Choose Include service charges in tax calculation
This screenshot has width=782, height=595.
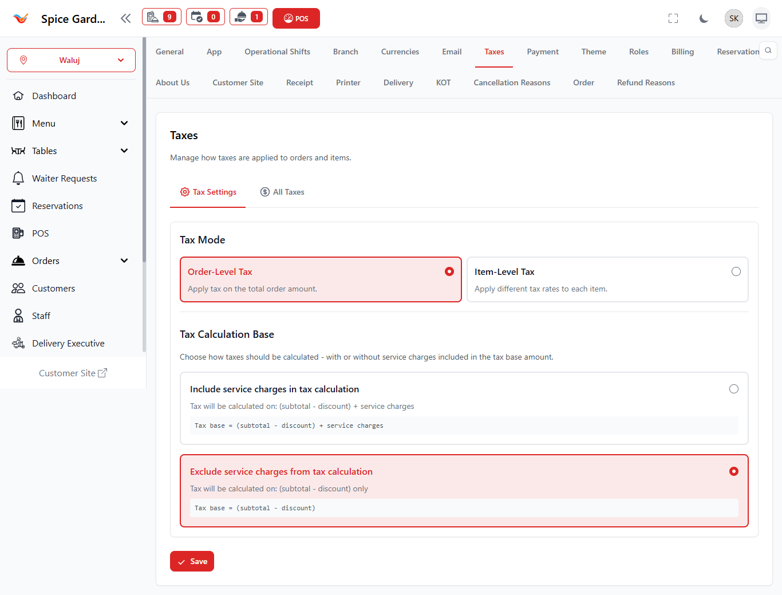733,389
